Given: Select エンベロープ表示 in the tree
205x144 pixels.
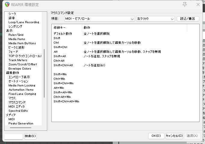Looking at the screenshot, I should 19,77.
